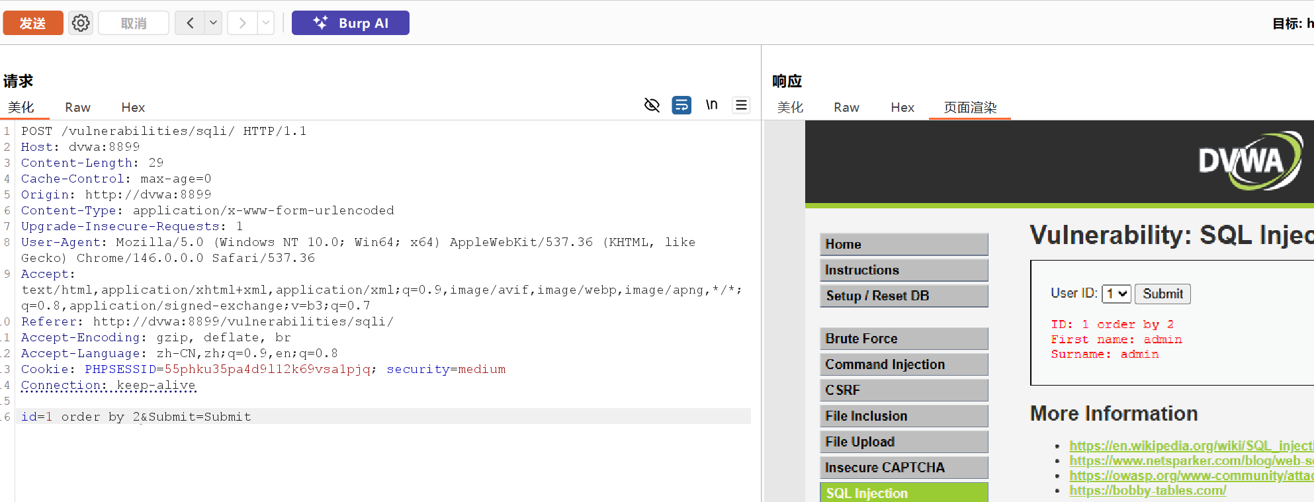Screen dimensions: 1314x502
Task: Open the request settings gear icon
Action: [81, 23]
